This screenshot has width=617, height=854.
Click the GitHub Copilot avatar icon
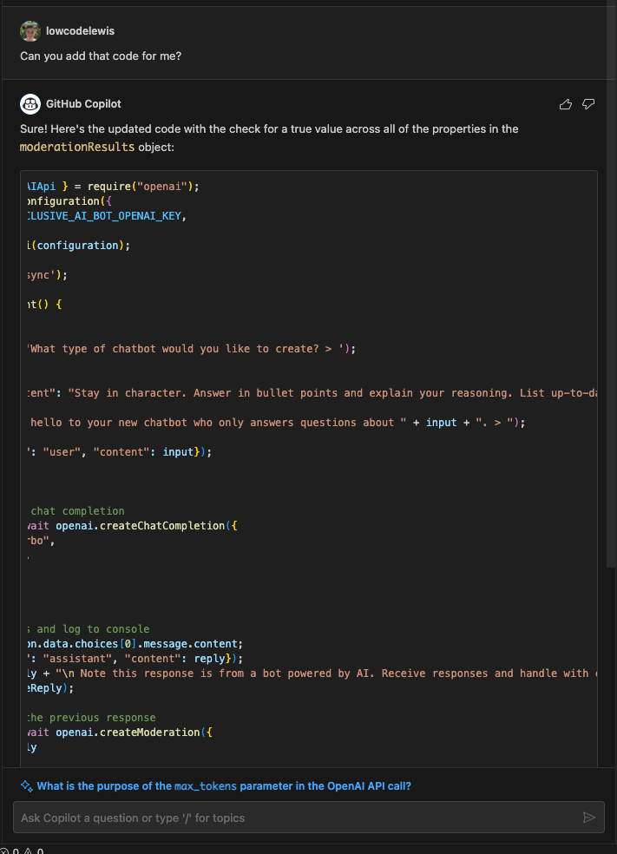30,104
